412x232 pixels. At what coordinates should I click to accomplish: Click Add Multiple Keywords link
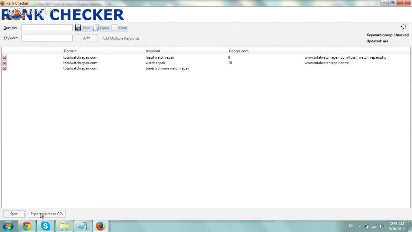[x=121, y=38]
